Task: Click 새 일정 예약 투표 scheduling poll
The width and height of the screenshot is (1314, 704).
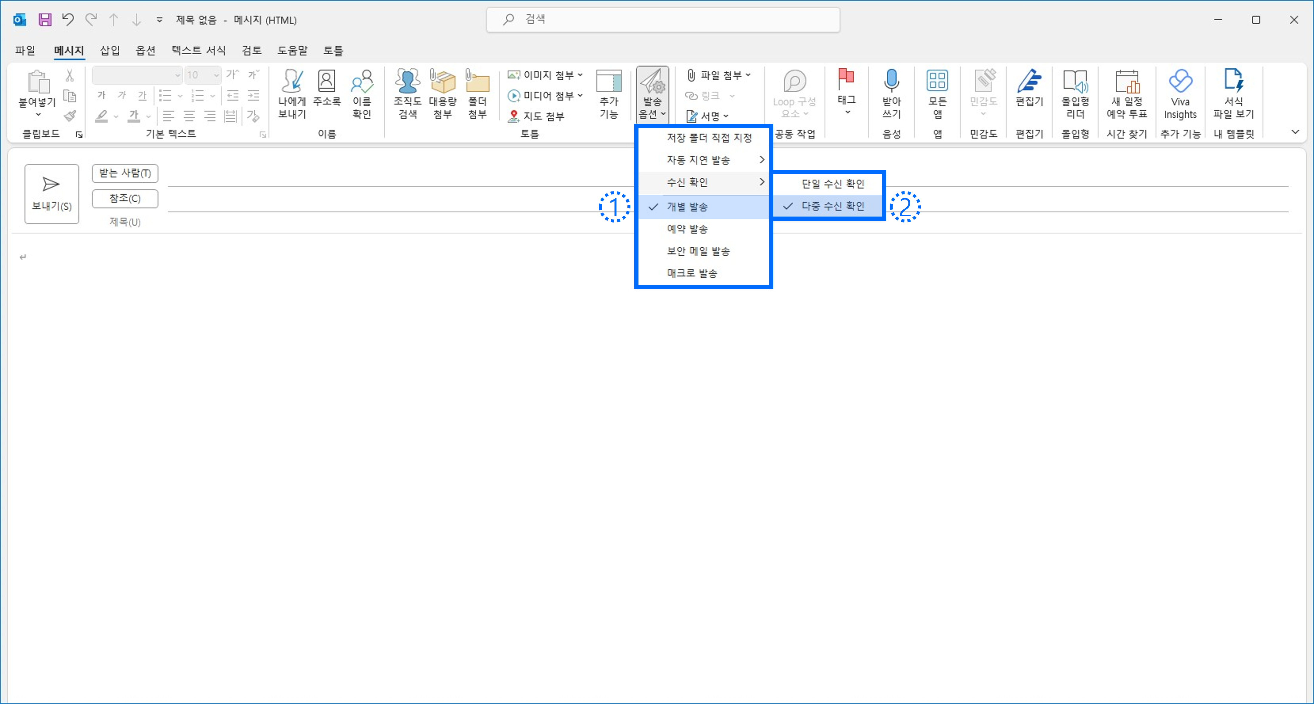Action: point(1127,94)
